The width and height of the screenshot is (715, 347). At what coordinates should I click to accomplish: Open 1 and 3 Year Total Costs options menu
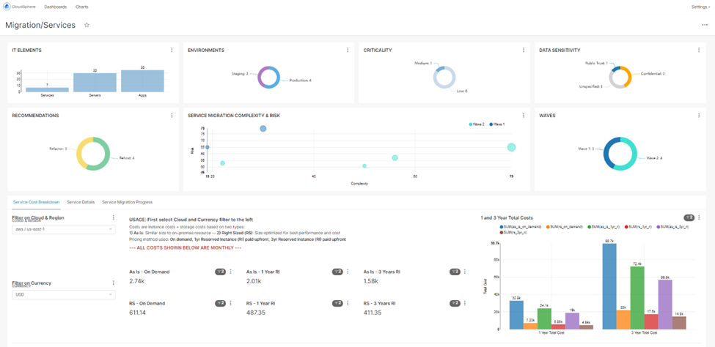click(x=700, y=217)
